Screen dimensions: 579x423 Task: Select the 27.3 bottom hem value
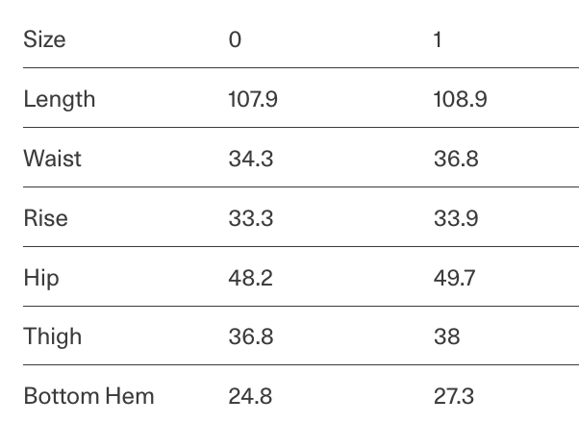coord(454,396)
